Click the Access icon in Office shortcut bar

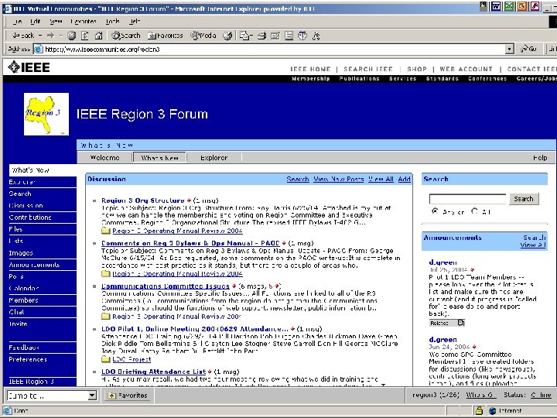click(x=535, y=6)
